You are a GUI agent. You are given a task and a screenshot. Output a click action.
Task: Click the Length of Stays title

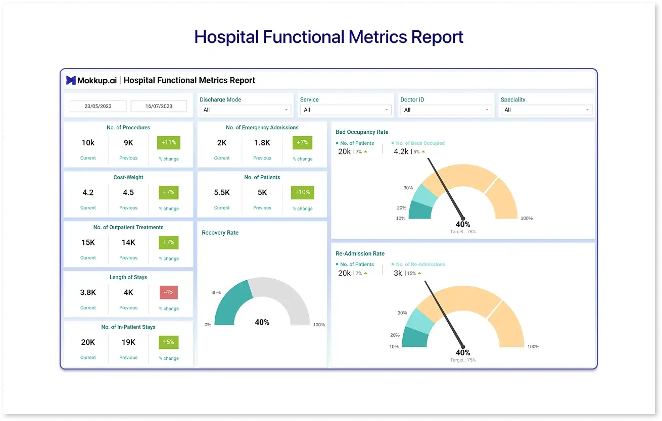(x=128, y=277)
